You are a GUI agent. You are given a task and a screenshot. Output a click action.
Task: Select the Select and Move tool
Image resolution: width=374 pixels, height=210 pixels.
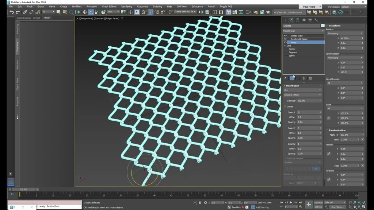(x=85, y=13)
